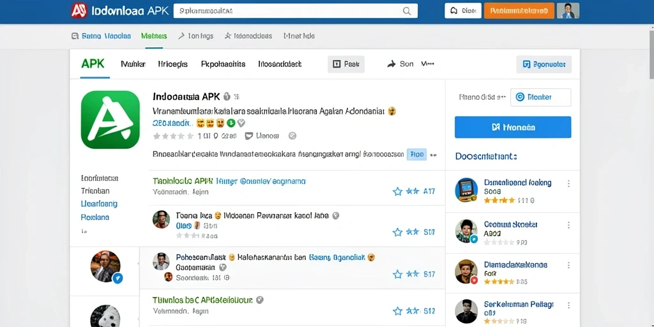This screenshot has height=327, width=654.
Task: Open the user avatar in top right
Action: 568,10
